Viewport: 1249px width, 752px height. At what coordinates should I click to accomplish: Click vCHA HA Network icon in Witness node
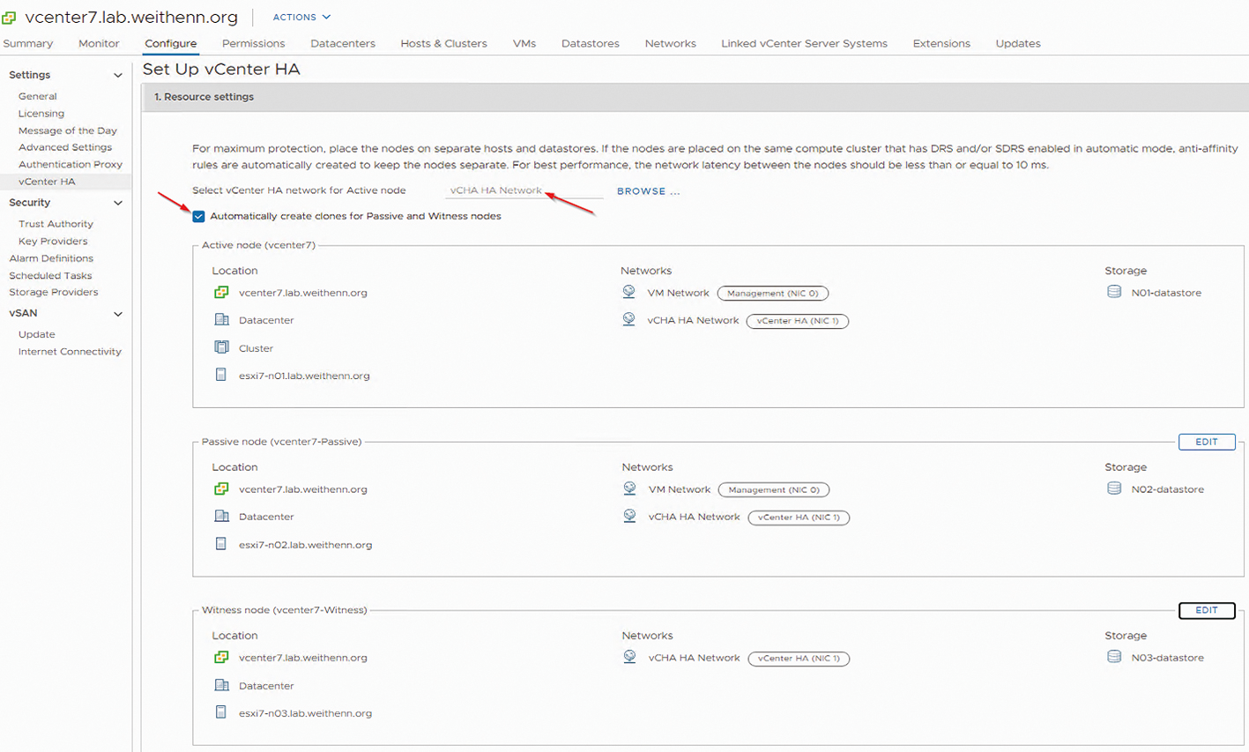[x=629, y=657]
